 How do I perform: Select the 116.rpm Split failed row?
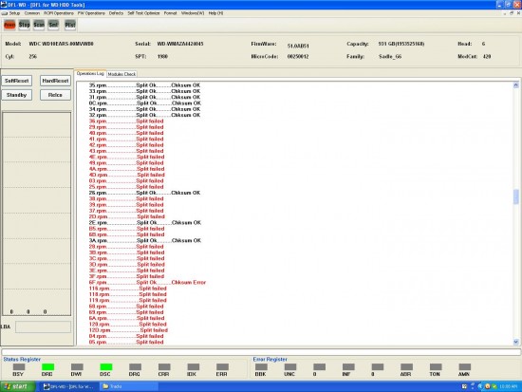(x=128, y=289)
